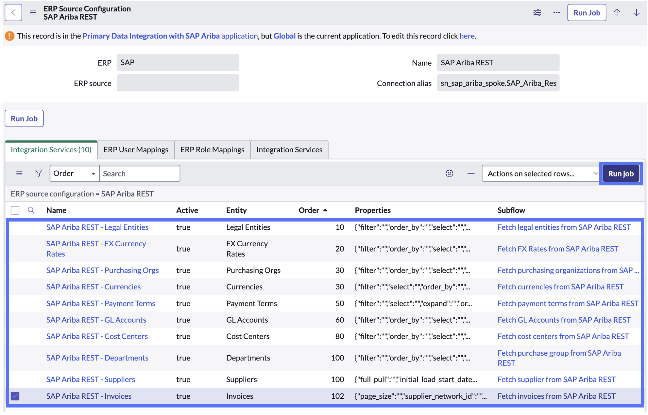Click Run Job button in the header
This screenshot has width=648, height=415.
[x=587, y=13]
